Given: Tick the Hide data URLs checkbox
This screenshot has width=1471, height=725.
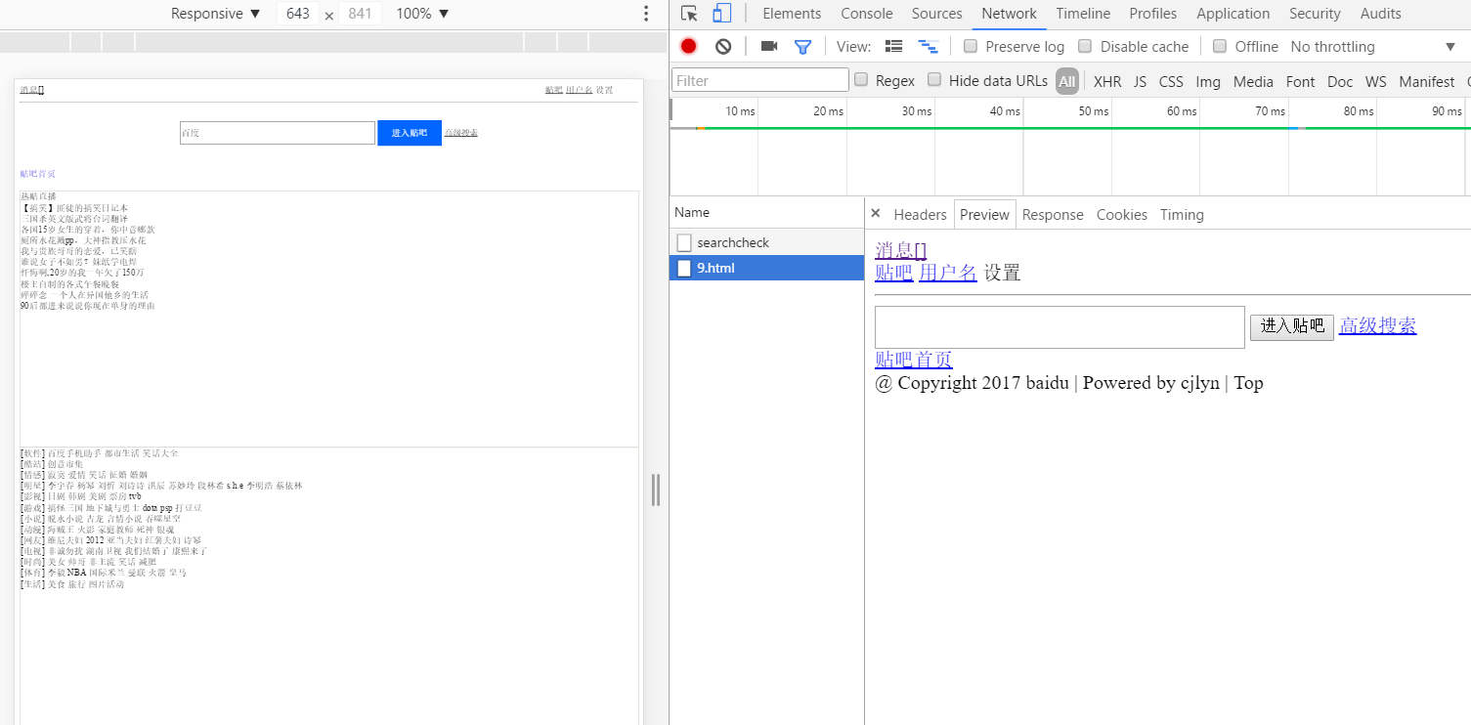Looking at the screenshot, I should [934, 80].
